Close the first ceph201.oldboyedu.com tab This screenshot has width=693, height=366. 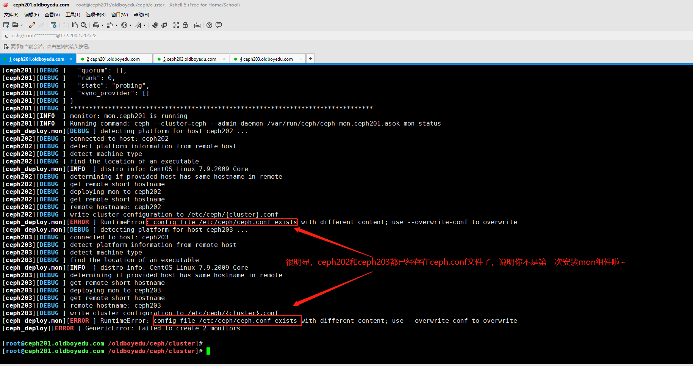(71, 59)
